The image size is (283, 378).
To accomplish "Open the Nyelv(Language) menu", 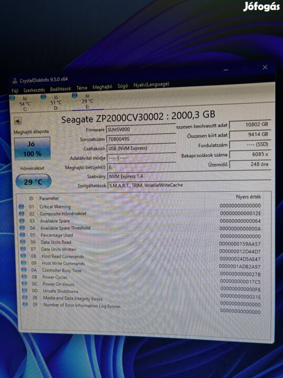I will 151,85.
